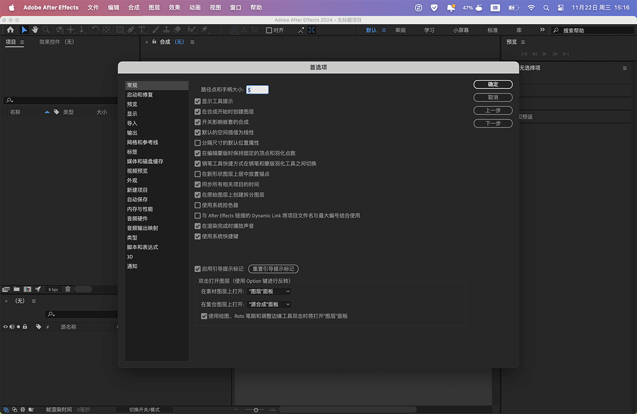This screenshot has height=414, width=637.
Task: Open the timeline panel menu
Action: [x=33, y=301]
